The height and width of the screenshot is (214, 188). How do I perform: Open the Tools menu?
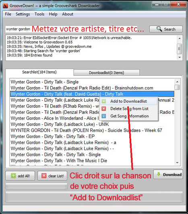click(x=39, y=14)
